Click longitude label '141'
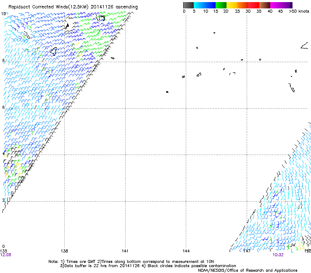 pyautogui.click(x=125, y=251)
